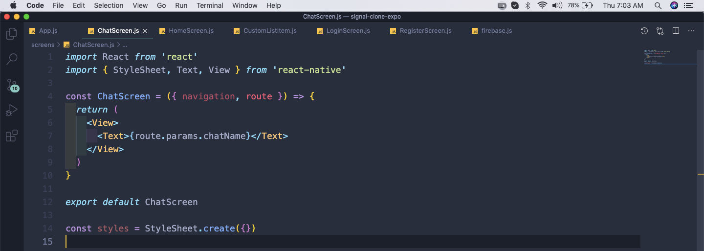This screenshot has height=251, width=704.
Task: Open the Explorer view in activity bar
Action: 12,34
